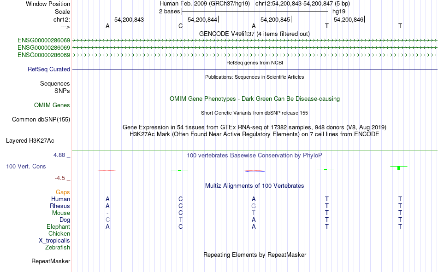
Task: Click the first ENSG00000286069 gene label
Action: click(x=44, y=41)
